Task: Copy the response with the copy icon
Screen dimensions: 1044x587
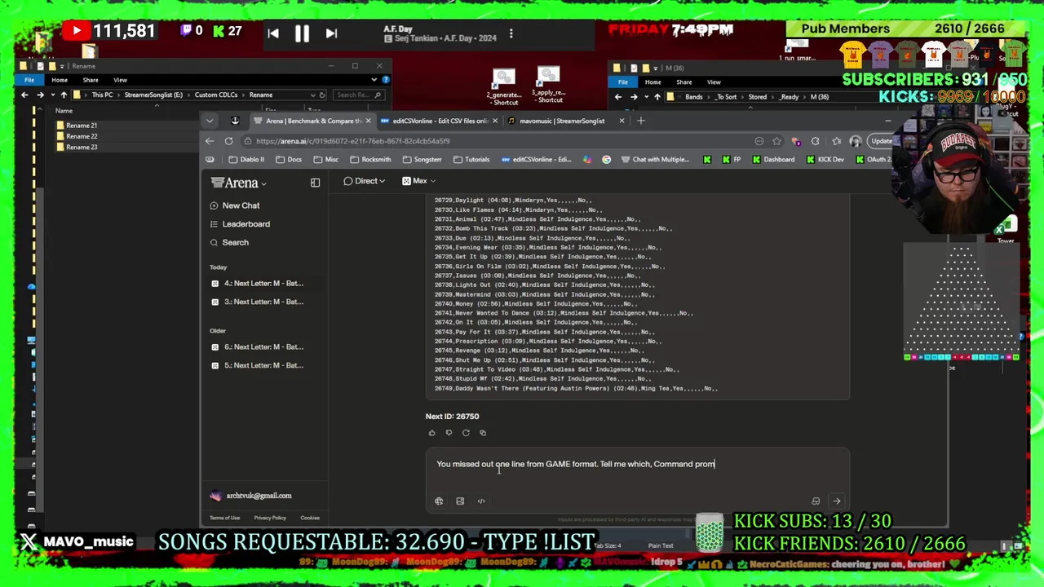Action: coord(483,433)
